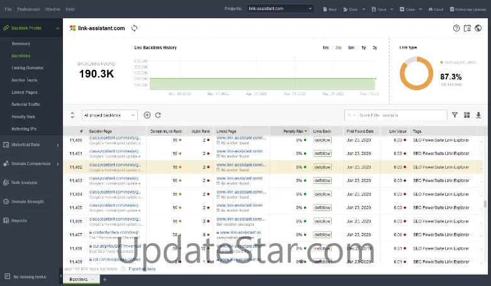Open the Projects dropdown link-assistant.com
491x286 pixels.
point(280,8)
